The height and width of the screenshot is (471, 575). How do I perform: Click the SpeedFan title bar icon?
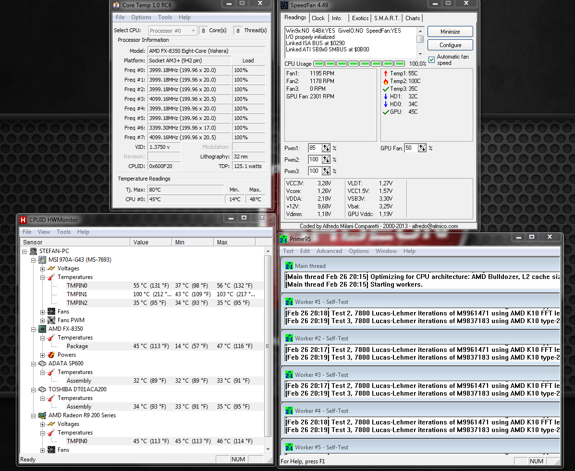point(284,5)
